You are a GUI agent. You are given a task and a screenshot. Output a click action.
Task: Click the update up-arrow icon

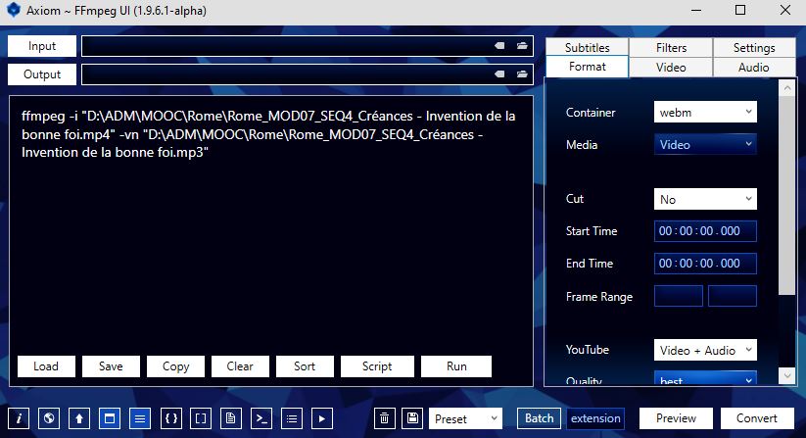coord(79,418)
